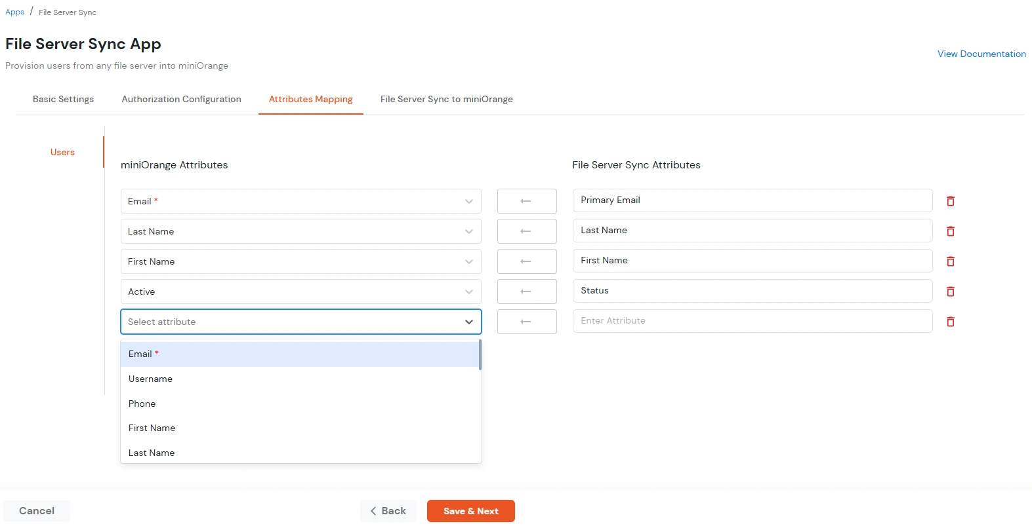Click Save & Next button
The width and height of the screenshot is (1032, 528).
point(470,511)
